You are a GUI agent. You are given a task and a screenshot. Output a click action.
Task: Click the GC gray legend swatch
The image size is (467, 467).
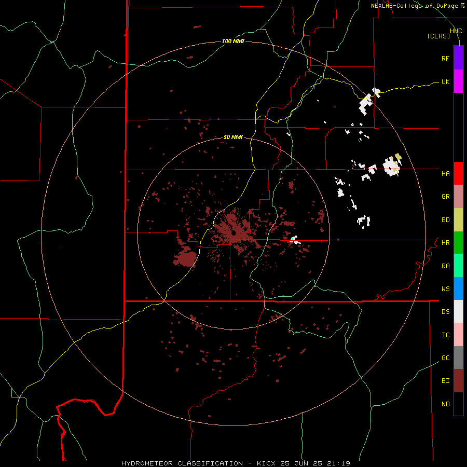tap(458, 358)
